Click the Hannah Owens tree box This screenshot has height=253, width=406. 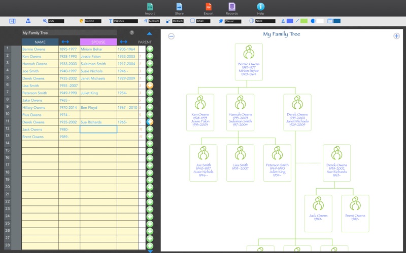click(x=240, y=112)
